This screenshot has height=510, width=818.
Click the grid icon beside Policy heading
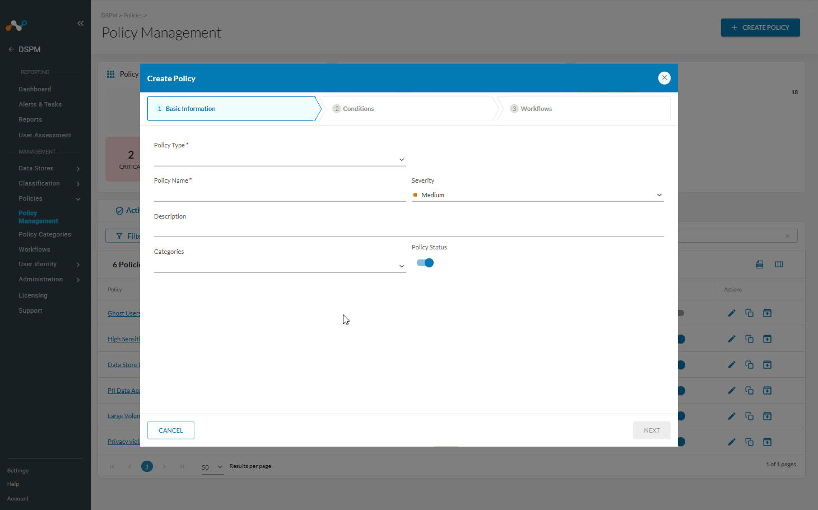point(111,74)
